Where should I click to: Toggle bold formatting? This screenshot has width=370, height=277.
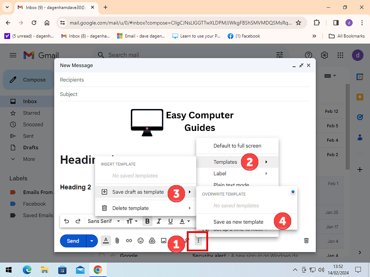click(x=147, y=221)
